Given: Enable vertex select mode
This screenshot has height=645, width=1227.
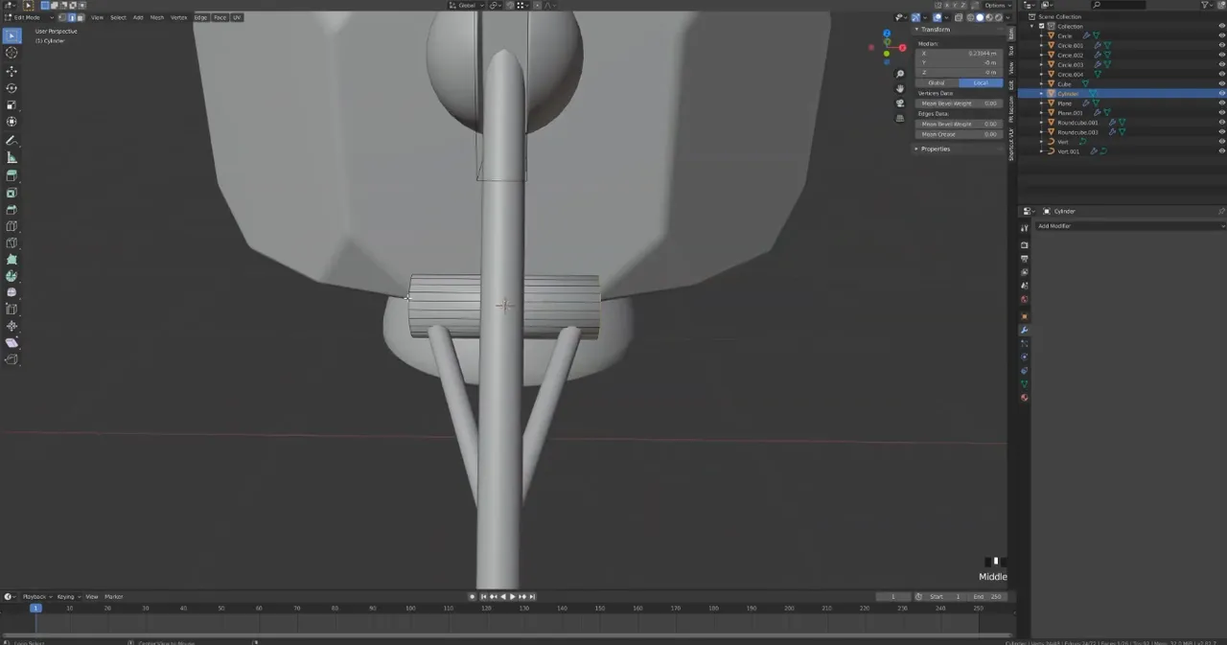Looking at the screenshot, I should coord(62,17).
